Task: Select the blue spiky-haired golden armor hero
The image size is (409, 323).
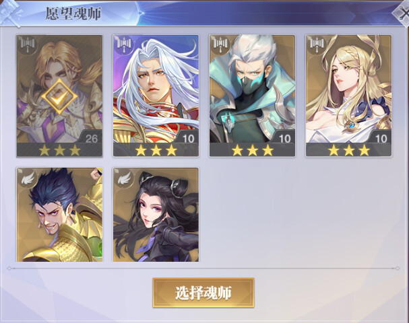Action: (x=59, y=215)
